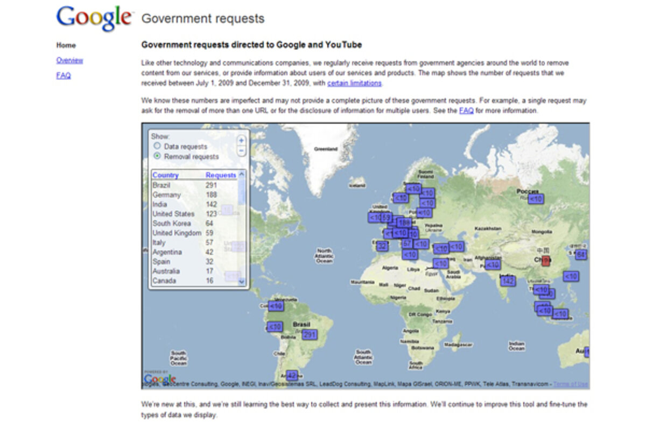This screenshot has height=430, width=646.
Task: Go to Home in sidebar navigation
Action: coord(66,45)
